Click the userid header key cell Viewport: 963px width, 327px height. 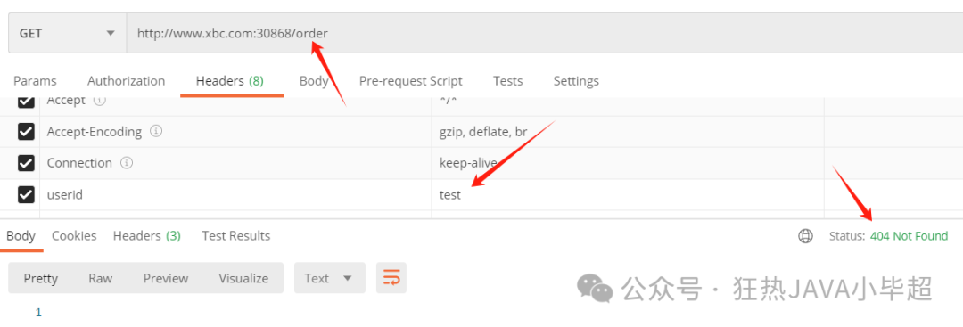pos(235,195)
